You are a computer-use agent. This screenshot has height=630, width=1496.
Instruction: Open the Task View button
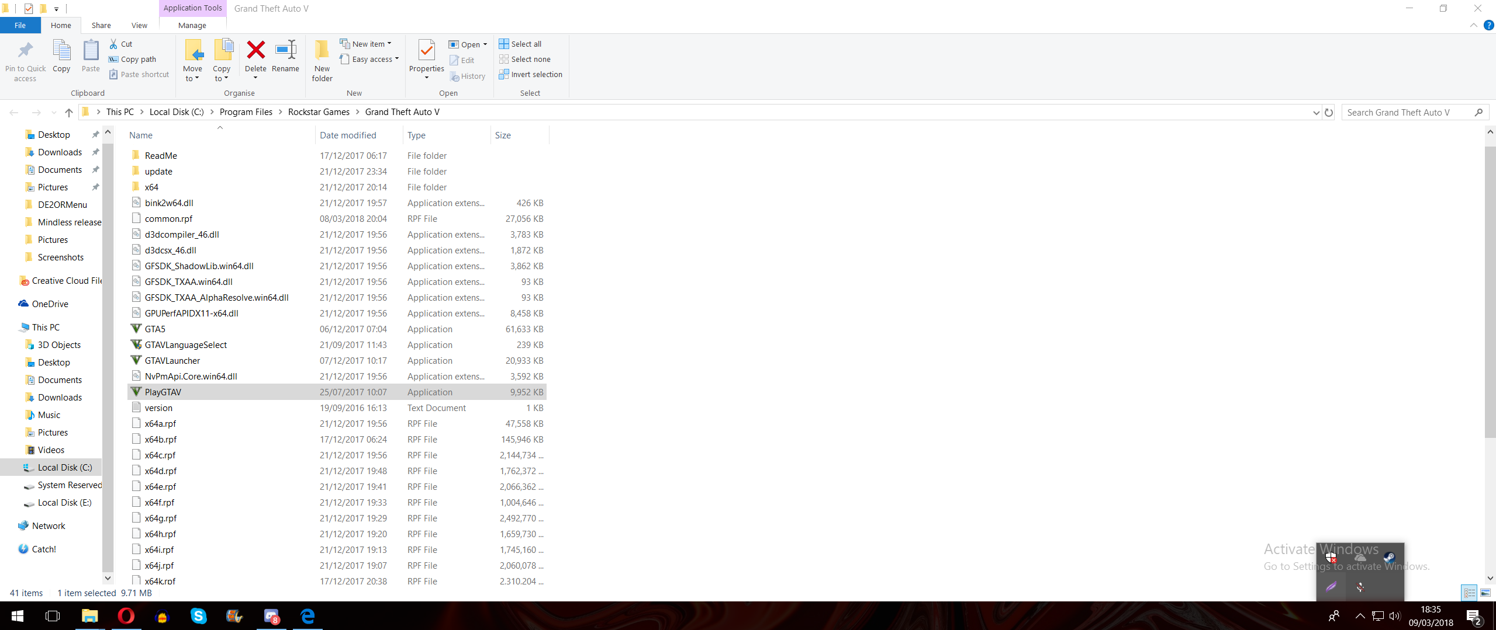(x=53, y=615)
